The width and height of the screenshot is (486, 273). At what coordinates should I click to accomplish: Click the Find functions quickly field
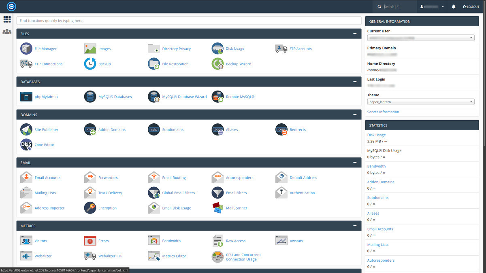189,21
